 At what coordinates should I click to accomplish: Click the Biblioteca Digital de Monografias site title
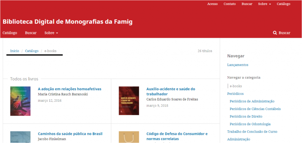68,22
